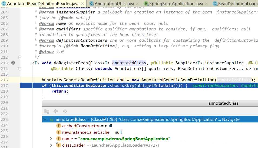Click the @Nullable annotation before Supplier

[162, 63]
